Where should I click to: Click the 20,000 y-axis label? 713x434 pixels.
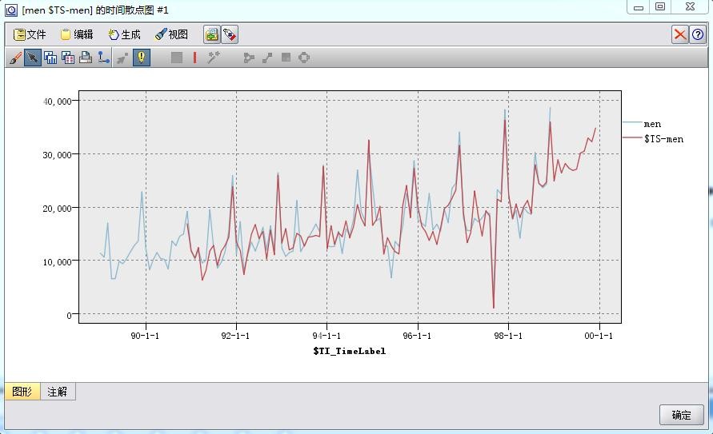(58, 209)
